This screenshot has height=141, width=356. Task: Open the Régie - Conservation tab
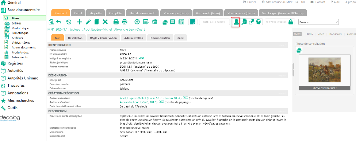pyautogui.click(x=103, y=38)
